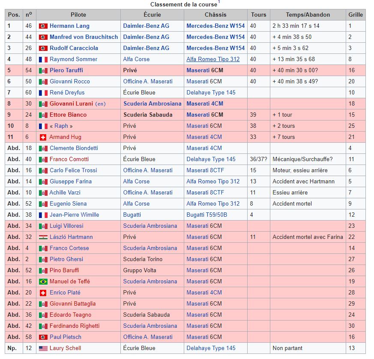
Task: Open the Rudolf Caracciola link
Action: (74, 48)
